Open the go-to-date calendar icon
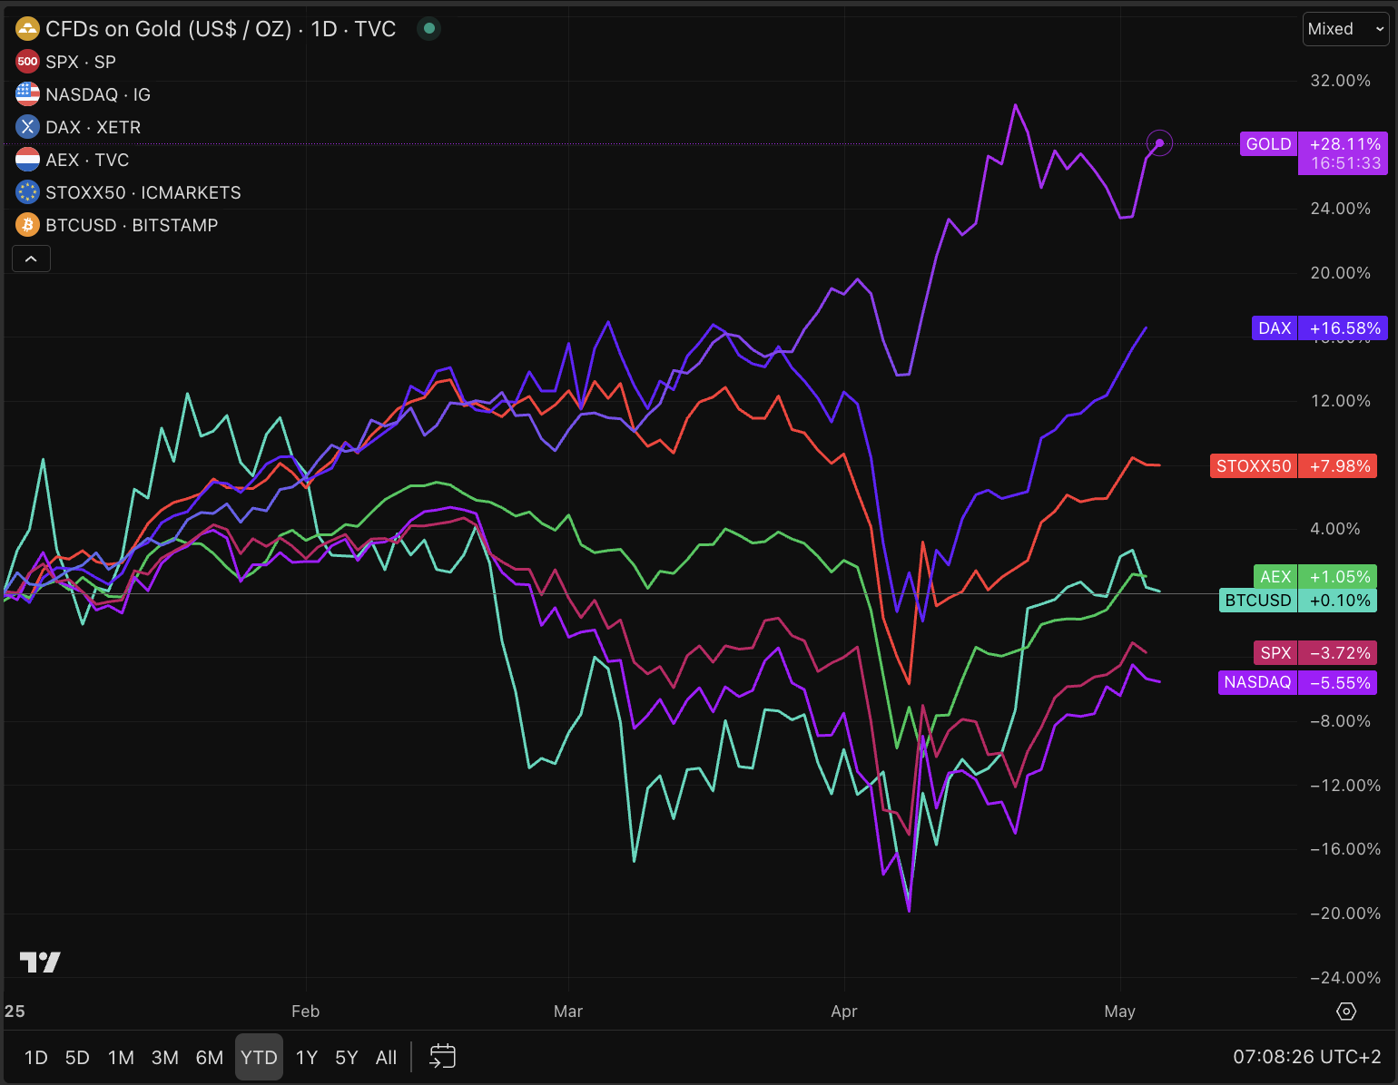This screenshot has height=1085, width=1398. pyautogui.click(x=442, y=1057)
